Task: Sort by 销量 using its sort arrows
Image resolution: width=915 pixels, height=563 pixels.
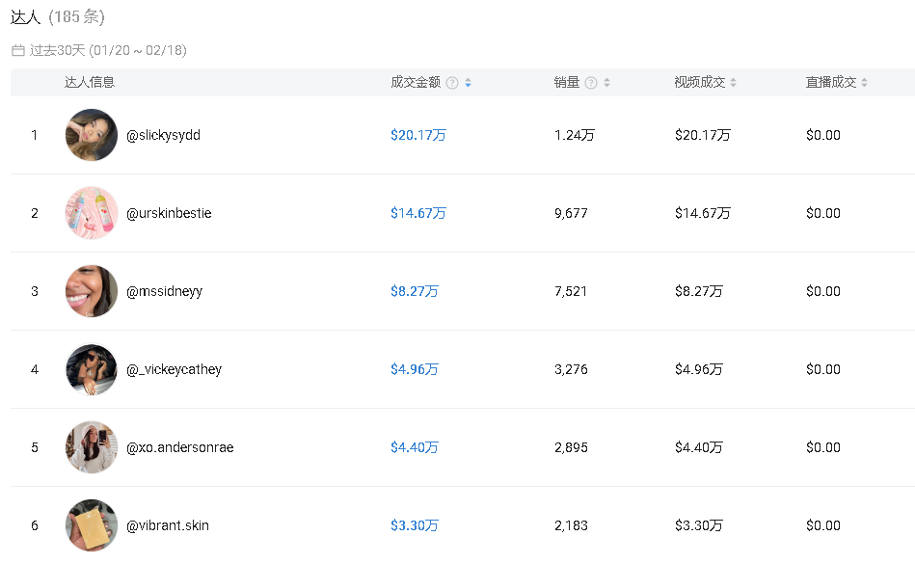Action: click(606, 83)
